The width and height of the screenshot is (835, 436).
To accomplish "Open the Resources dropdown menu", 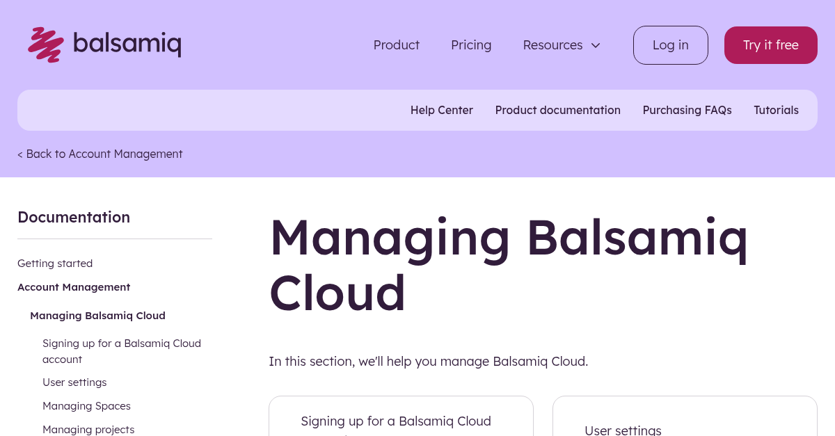I will (x=552, y=45).
